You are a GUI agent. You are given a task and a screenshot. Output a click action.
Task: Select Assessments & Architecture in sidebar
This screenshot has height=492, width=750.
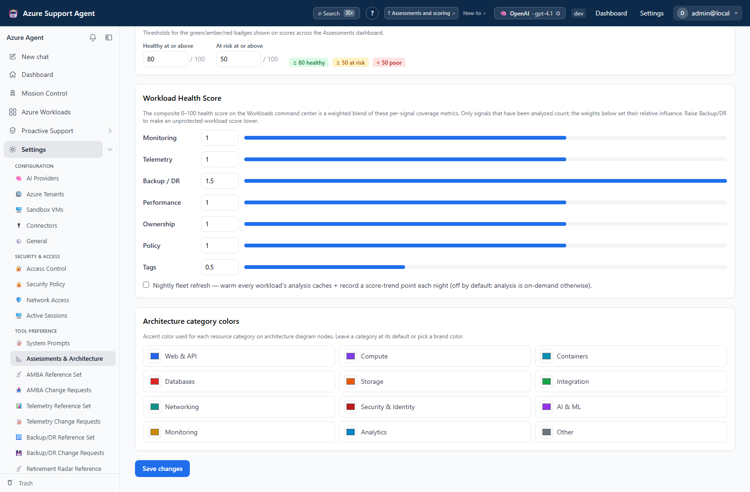(x=63, y=358)
